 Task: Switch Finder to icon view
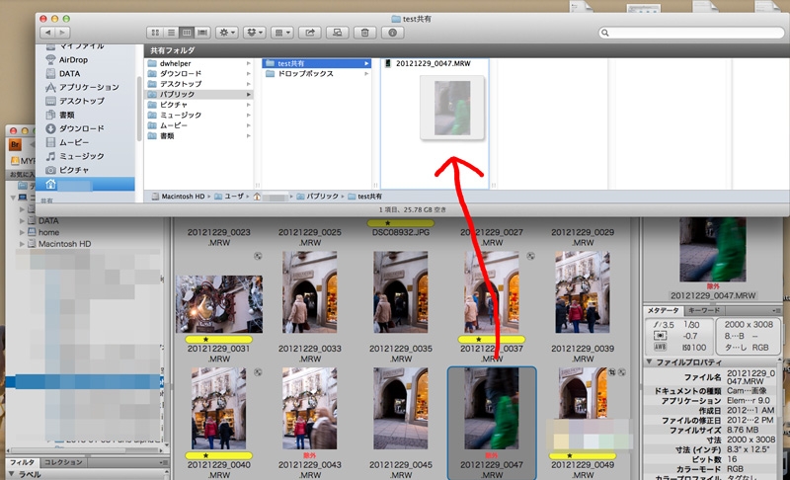click(x=153, y=33)
